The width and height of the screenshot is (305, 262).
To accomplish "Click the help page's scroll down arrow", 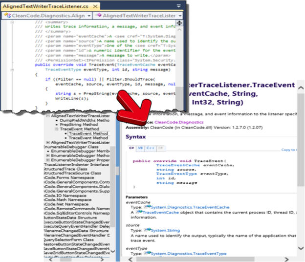I will pyautogui.click(x=301, y=248).
